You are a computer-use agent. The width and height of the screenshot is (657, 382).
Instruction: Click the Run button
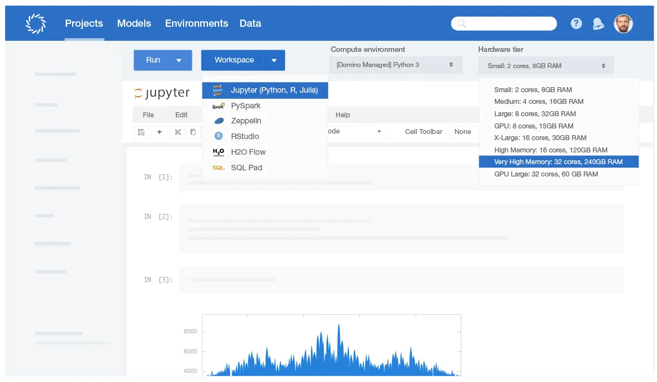pyautogui.click(x=153, y=60)
